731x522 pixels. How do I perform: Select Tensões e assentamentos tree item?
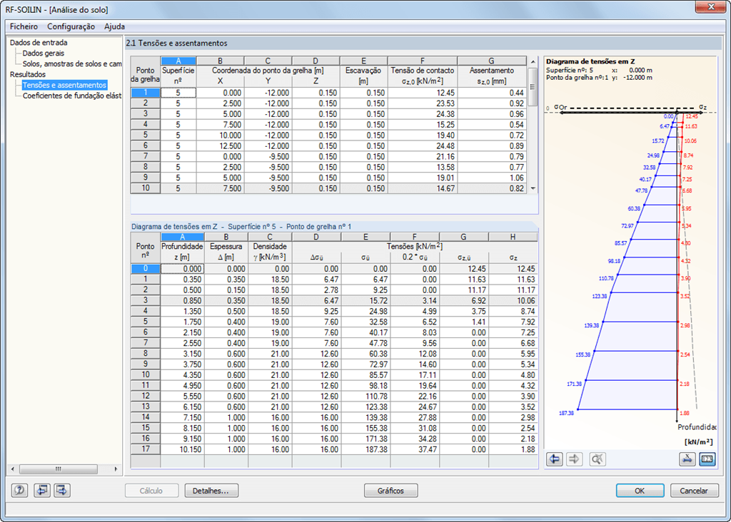click(64, 85)
